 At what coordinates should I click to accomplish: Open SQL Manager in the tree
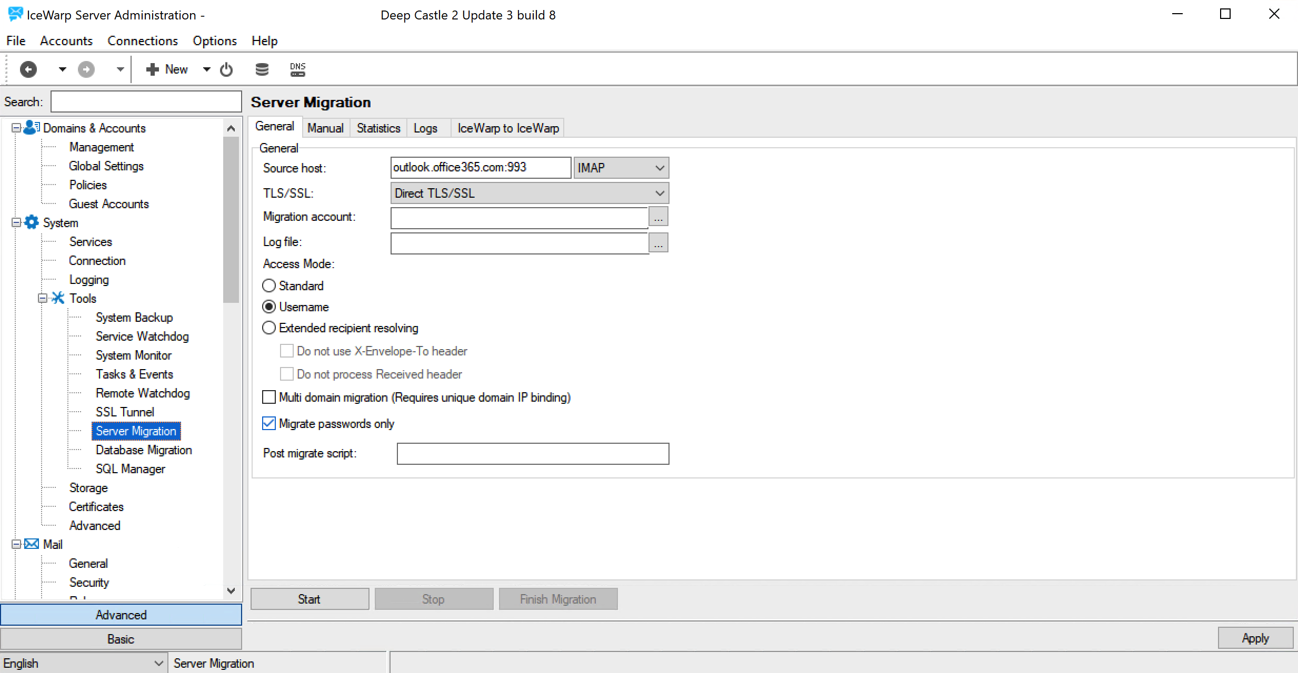pyautogui.click(x=131, y=469)
